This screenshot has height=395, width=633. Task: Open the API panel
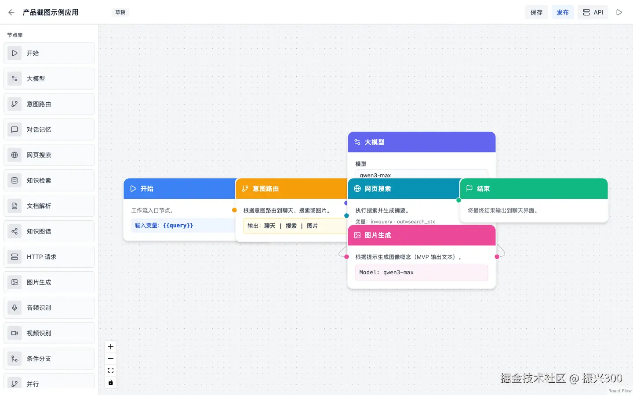point(593,12)
